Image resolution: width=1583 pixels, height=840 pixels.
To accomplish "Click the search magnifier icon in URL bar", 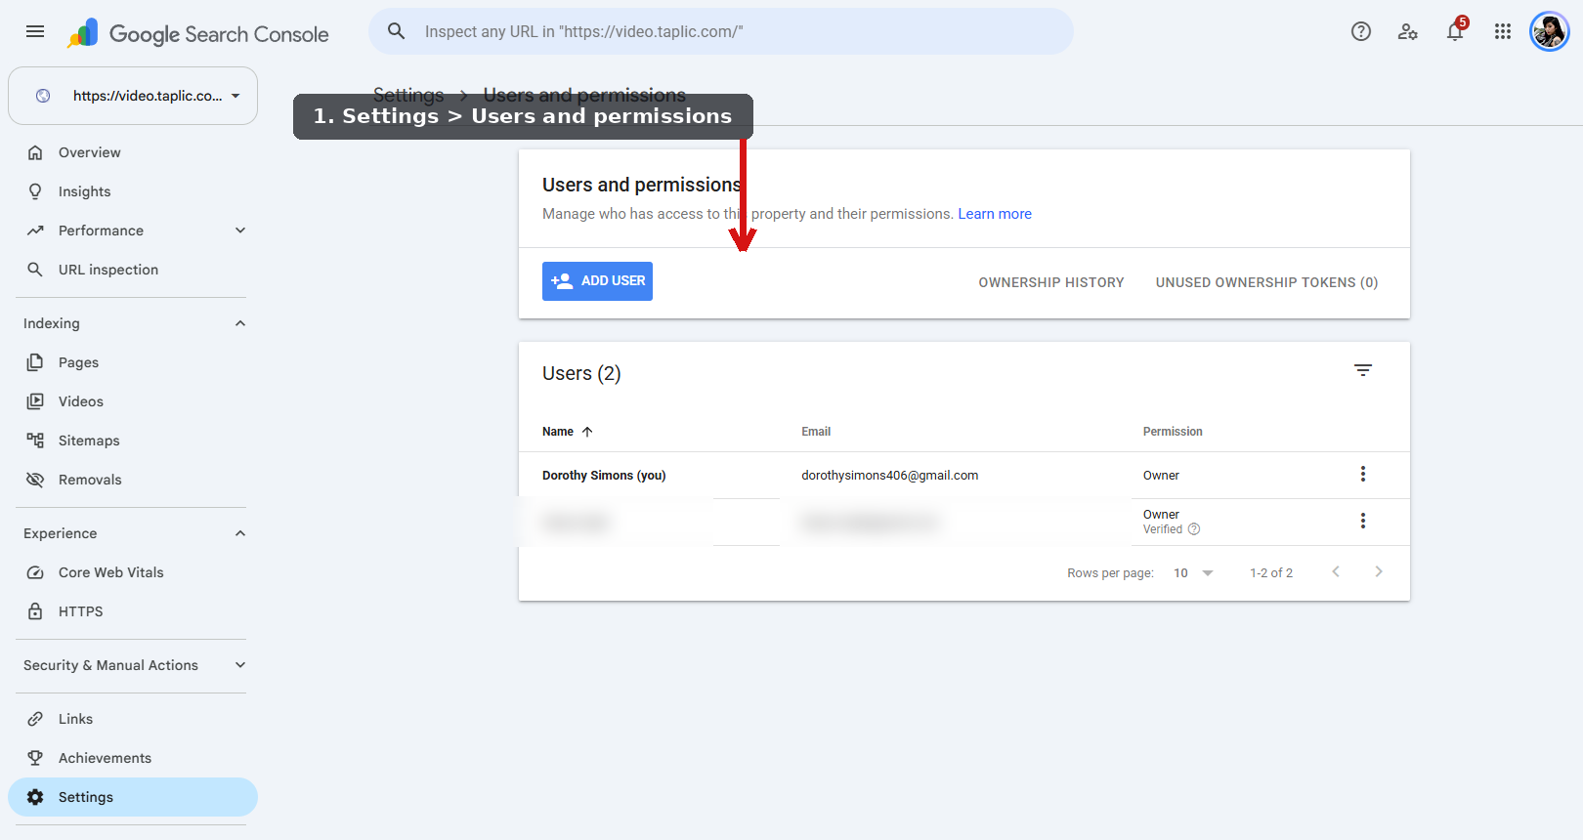I will coord(397,31).
